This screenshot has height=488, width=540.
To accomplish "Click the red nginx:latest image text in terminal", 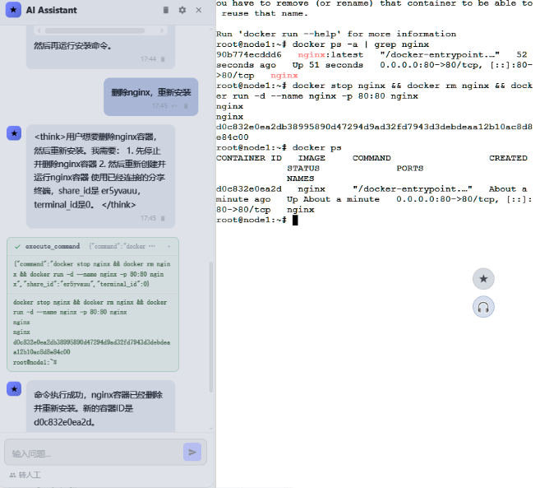I will (330, 54).
